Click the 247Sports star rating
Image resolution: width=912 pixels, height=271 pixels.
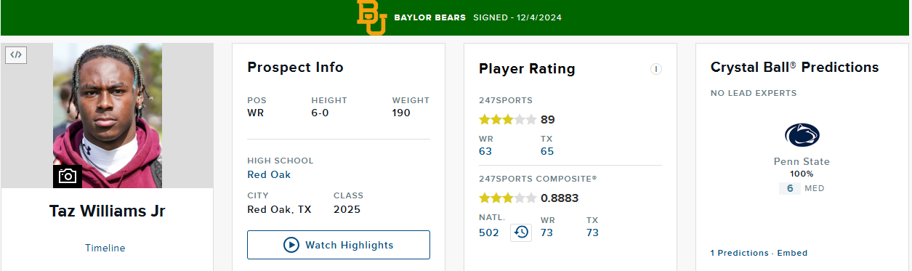[x=508, y=120]
